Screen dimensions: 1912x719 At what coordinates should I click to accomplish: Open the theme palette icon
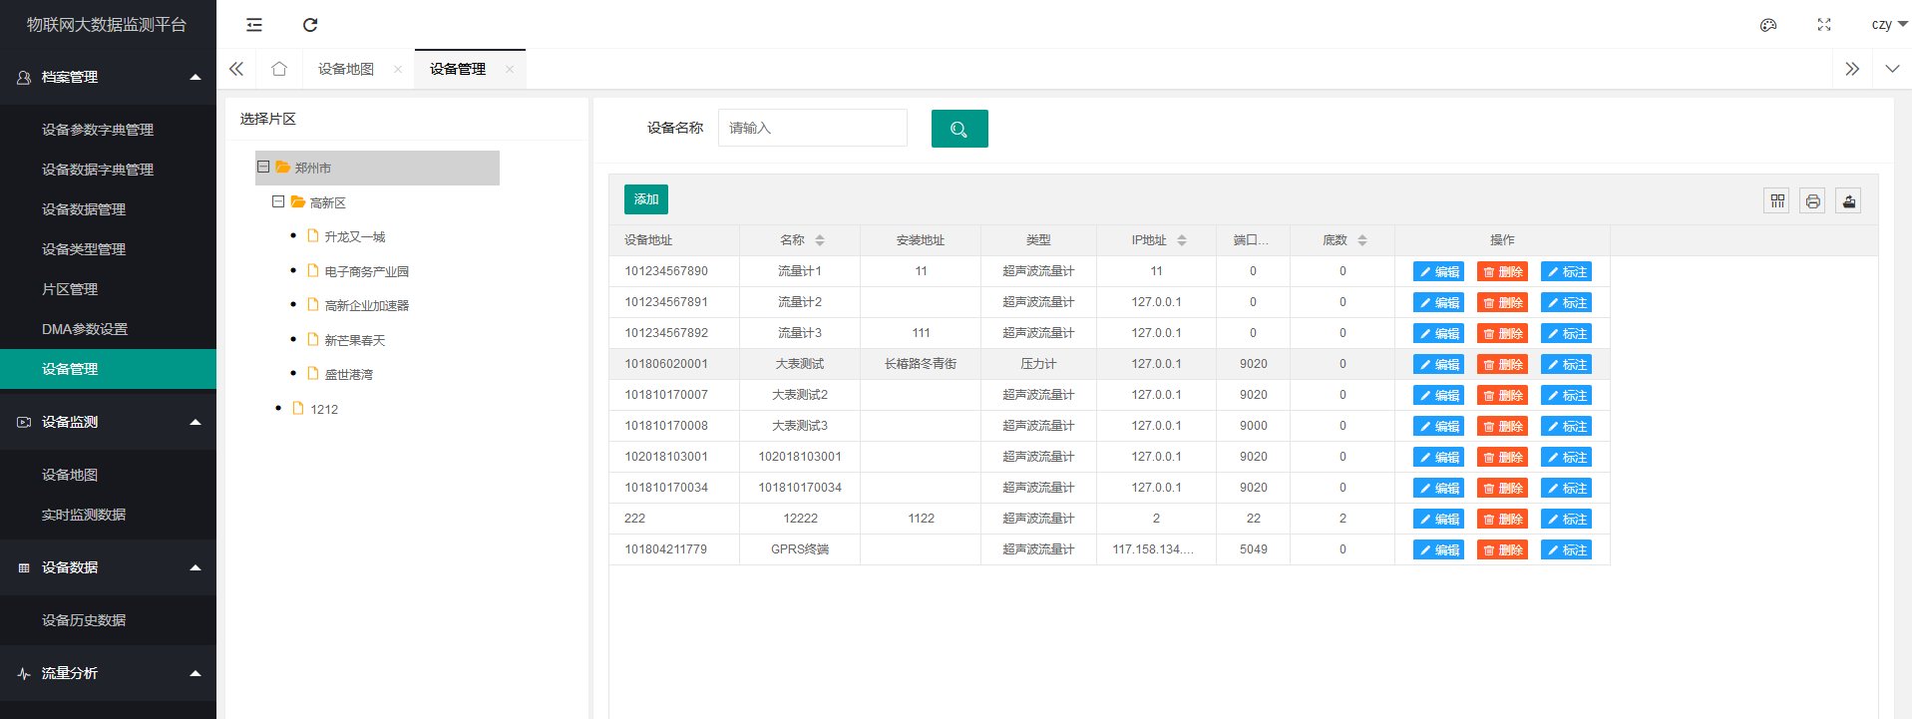tap(1768, 25)
